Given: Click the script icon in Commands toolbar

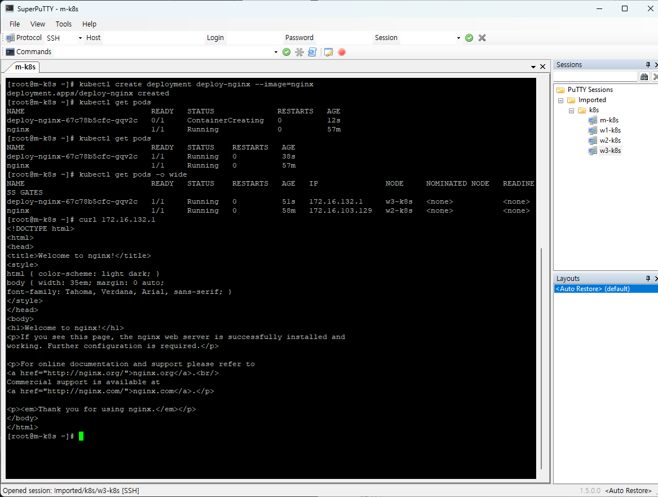Looking at the screenshot, I should pyautogui.click(x=312, y=52).
